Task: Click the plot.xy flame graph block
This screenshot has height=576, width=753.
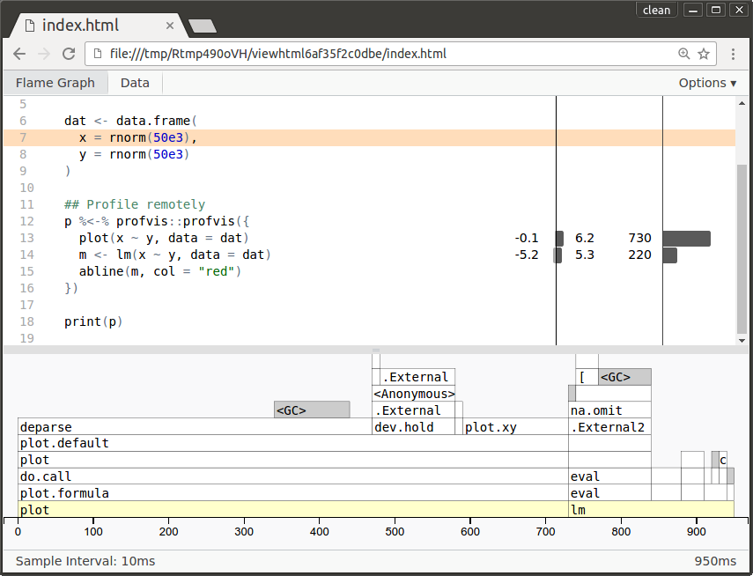Action: (x=515, y=427)
